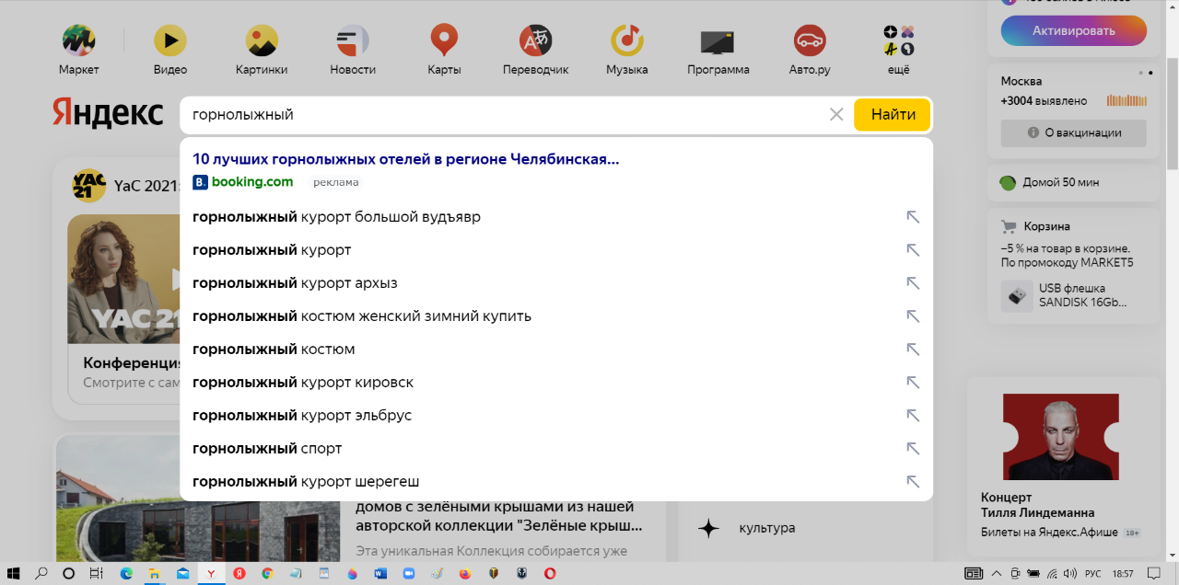
Task: Open the зелёные крыши house photo
Action: coord(199,499)
